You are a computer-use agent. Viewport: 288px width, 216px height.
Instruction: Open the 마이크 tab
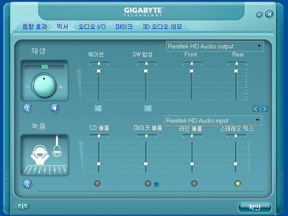tap(124, 27)
